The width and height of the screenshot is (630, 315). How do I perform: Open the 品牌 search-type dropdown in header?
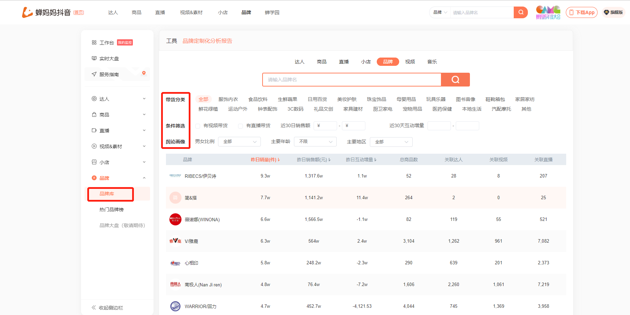(440, 12)
